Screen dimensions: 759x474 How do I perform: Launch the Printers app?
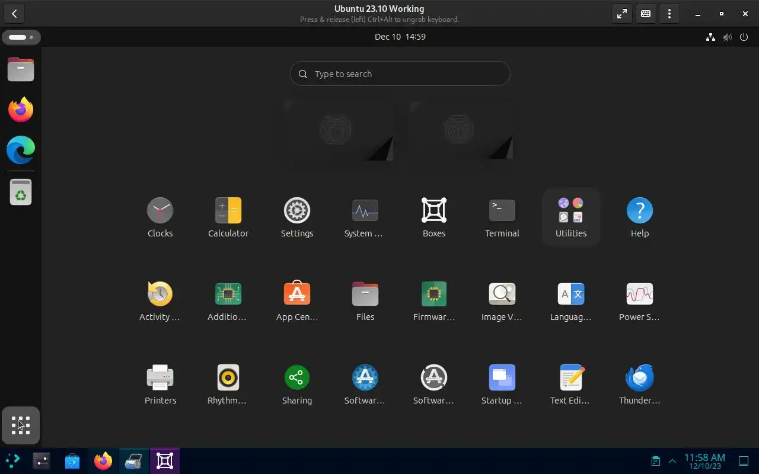[160, 385]
